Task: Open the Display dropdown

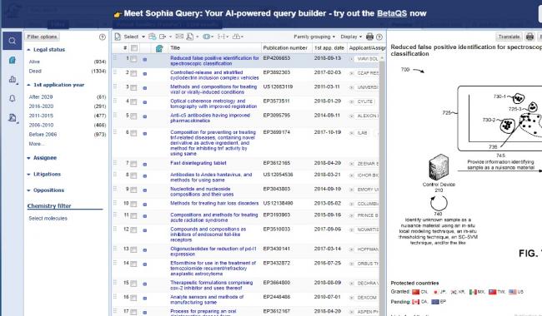Action: click(x=351, y=37)
